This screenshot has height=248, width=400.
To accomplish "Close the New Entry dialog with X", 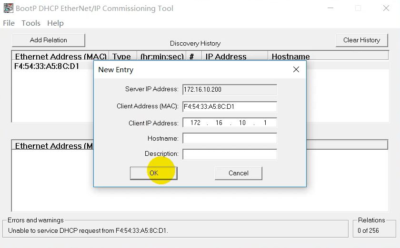I will (x=296, y=69).
